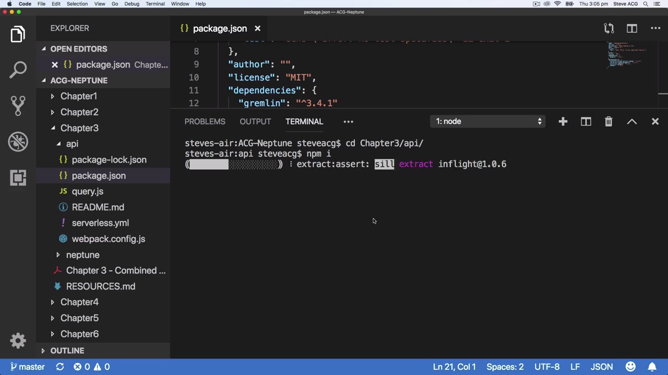
Task: Open query.js in the explorer
Action: pos(87,191)
